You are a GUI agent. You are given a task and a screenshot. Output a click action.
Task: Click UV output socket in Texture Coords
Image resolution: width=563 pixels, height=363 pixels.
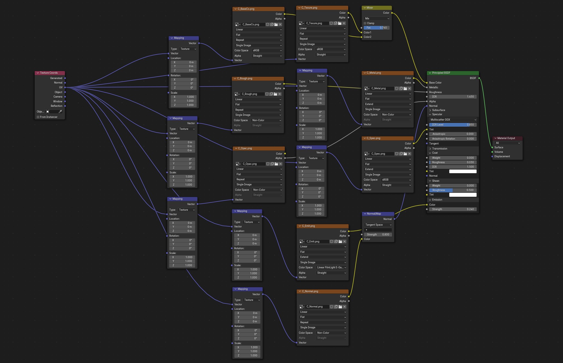click(x=65, y=87)
